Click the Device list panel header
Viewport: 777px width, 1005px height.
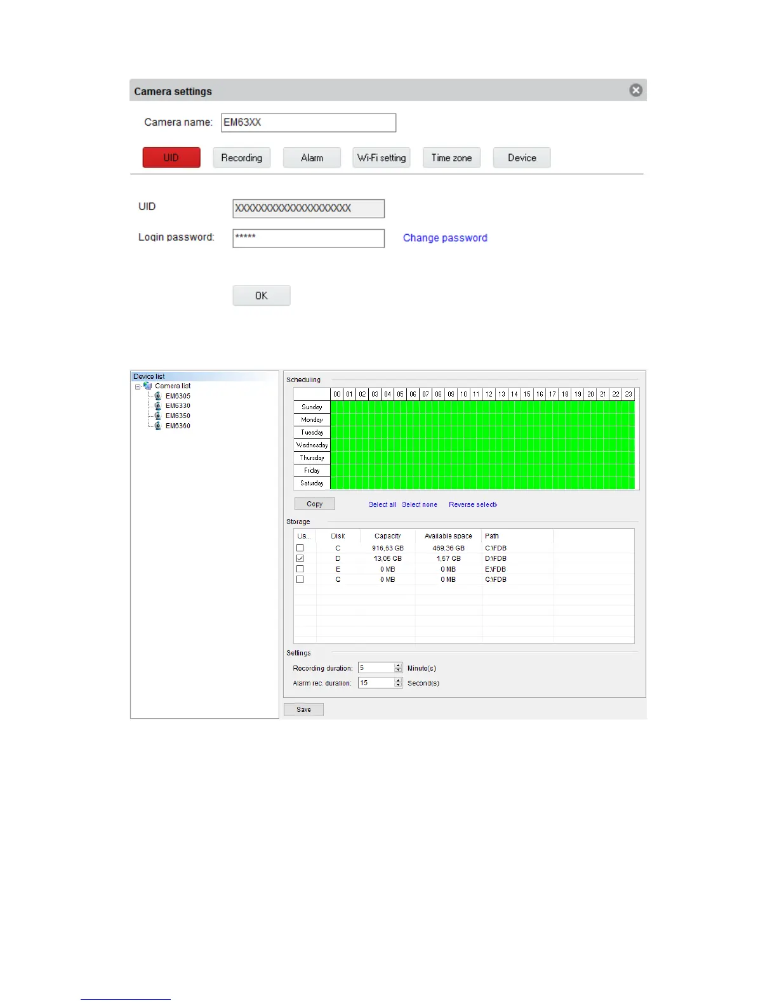204,376
